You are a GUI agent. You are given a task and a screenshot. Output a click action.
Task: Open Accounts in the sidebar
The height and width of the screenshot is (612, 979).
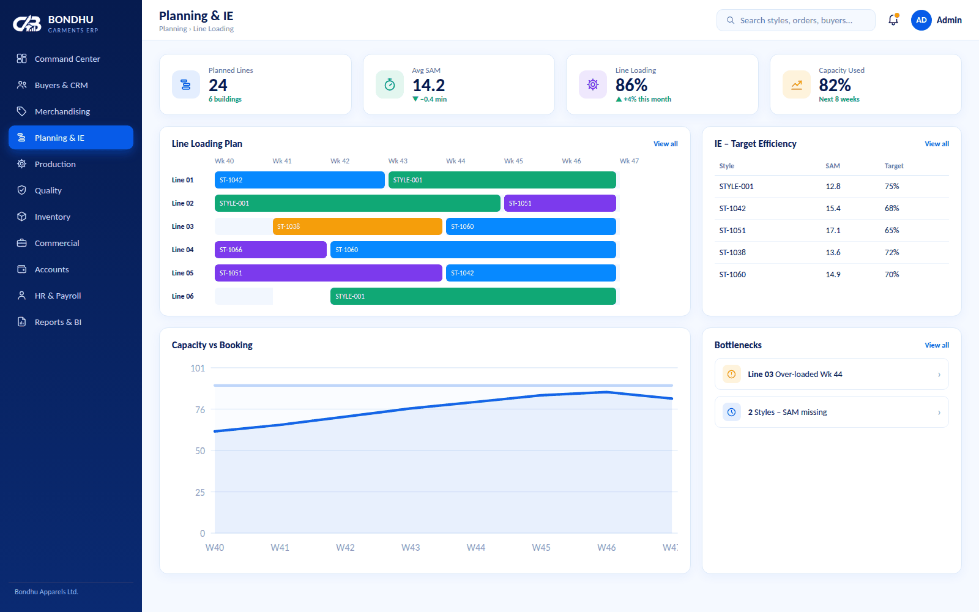pos(71,269)
